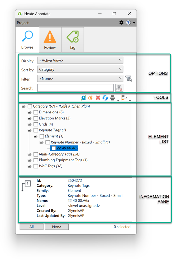
Task: Check the Grids (4) checkbox
Action: tap(36, 124)
